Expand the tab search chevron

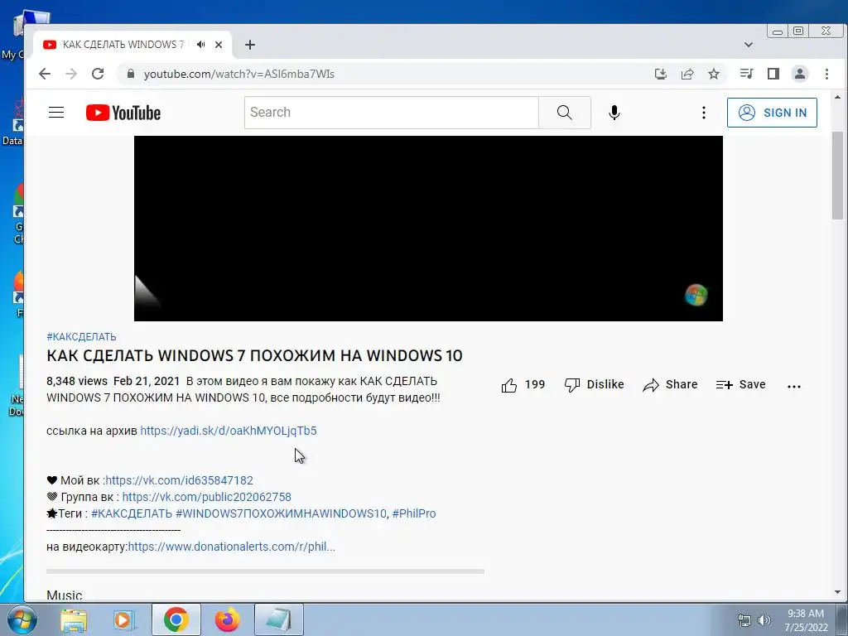[x=749, y=45]
